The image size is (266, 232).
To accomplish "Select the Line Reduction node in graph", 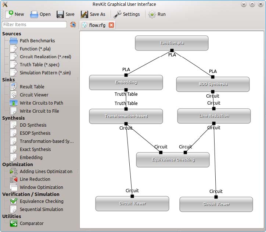I will (214, 116).
